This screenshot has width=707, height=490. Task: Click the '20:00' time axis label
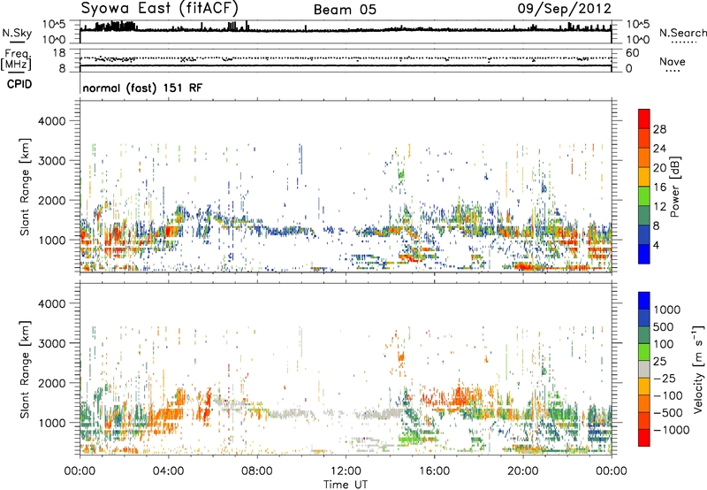[522, 471]
